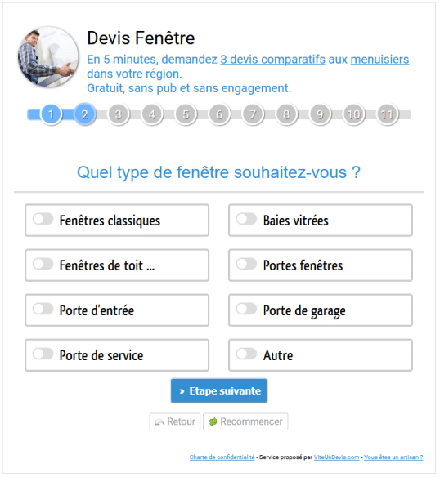Viewport: 440px width, 477px height.
Task: Click step 11 at the progress bar end
Action: tap(388, 114)
